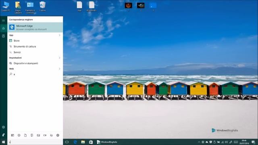
Task: Open Windows Defender shield in tray
Action: [211, 142]
